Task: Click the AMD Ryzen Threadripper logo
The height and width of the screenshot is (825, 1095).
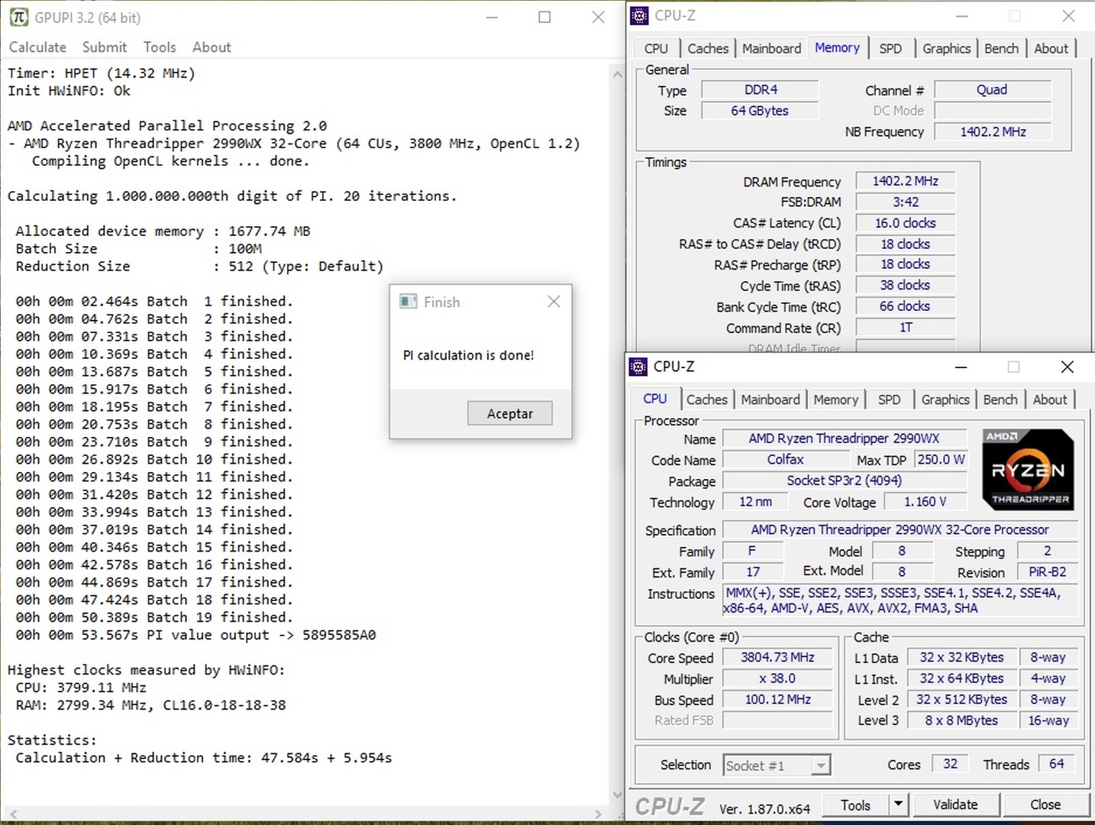Action: (x=1029, y=470)
